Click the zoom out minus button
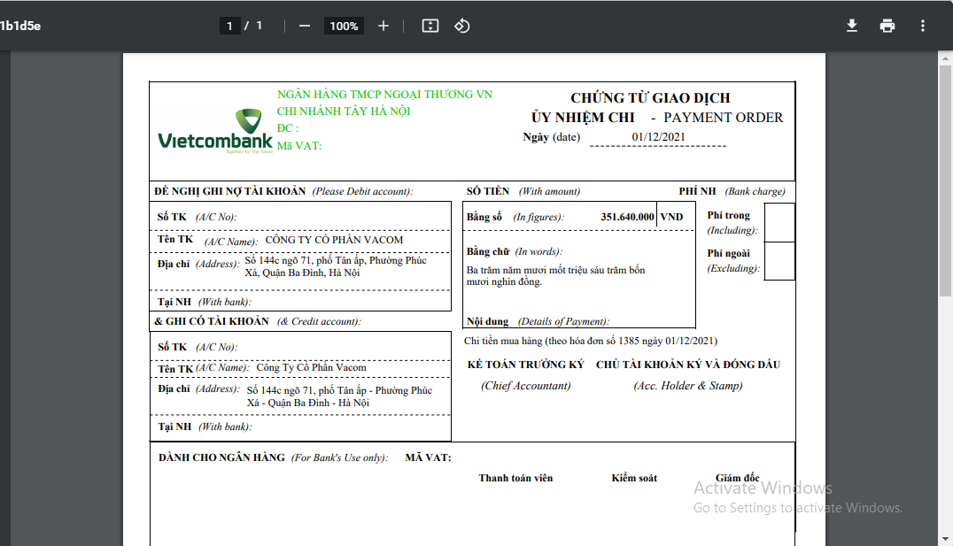Screen dimensions: 953x546 click(x=305, y=26)
